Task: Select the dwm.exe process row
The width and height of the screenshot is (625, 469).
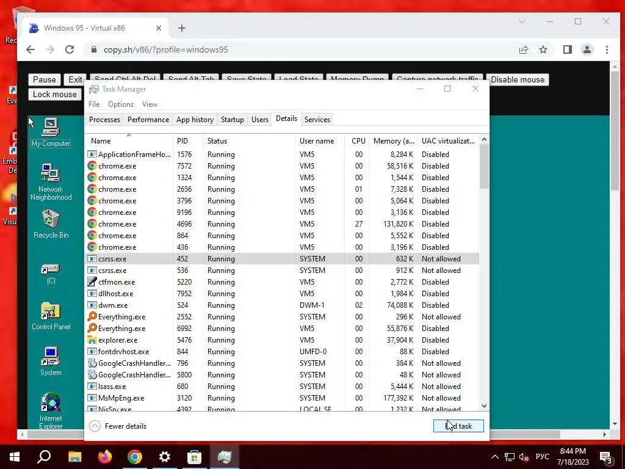Action: [x=282, y=305]
